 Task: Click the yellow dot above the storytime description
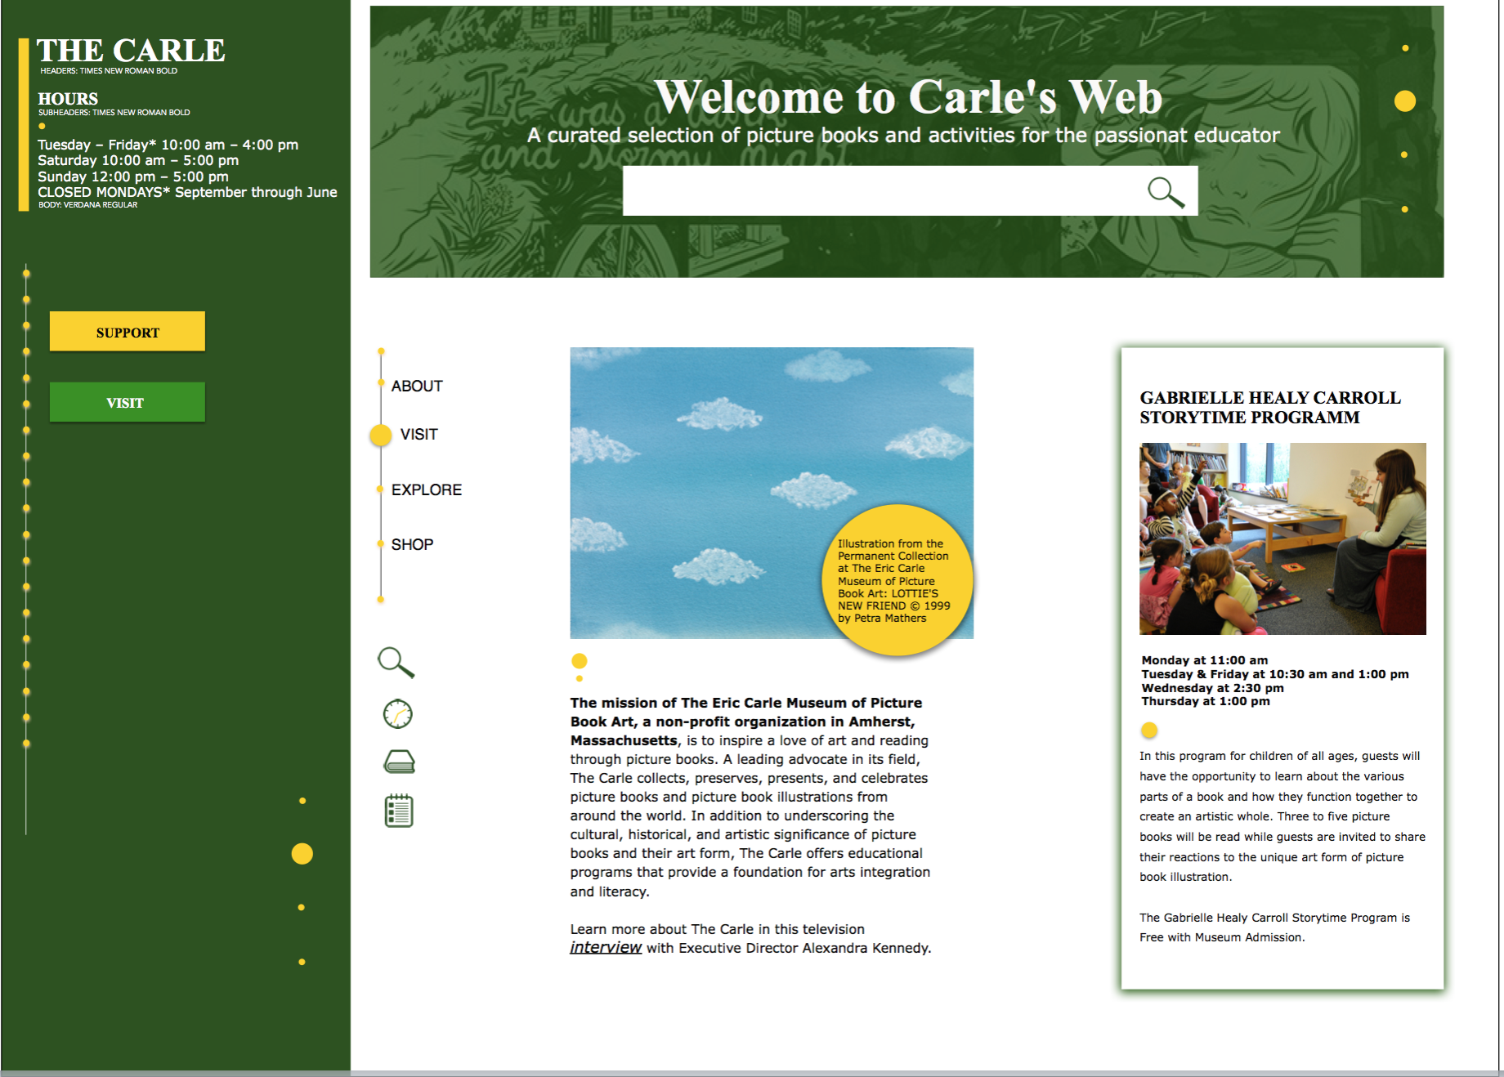[1149, 730]
